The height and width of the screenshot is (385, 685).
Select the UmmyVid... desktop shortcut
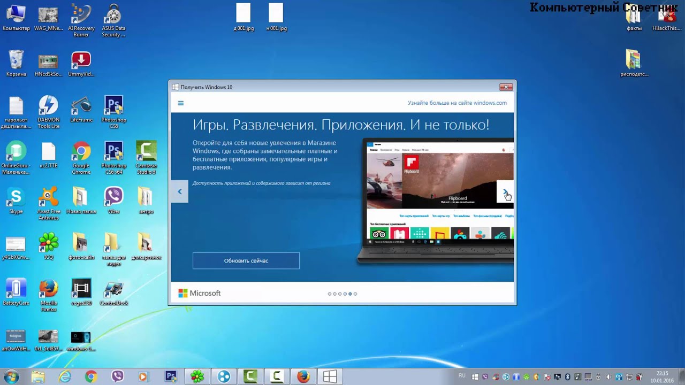point(81,64)
